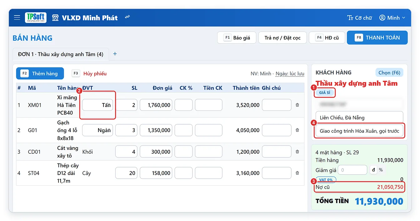This screenshot has width=420, height=221.
Task: Click the Báo giá button
Action: pos(237,38)
